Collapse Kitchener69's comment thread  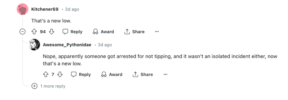pyautogui.click(x=23, y=32)
